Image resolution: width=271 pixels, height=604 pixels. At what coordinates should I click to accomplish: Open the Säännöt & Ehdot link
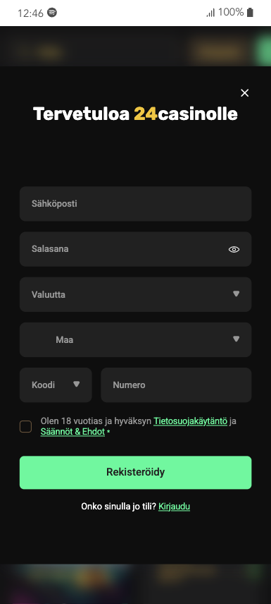(x=73, y=432)
